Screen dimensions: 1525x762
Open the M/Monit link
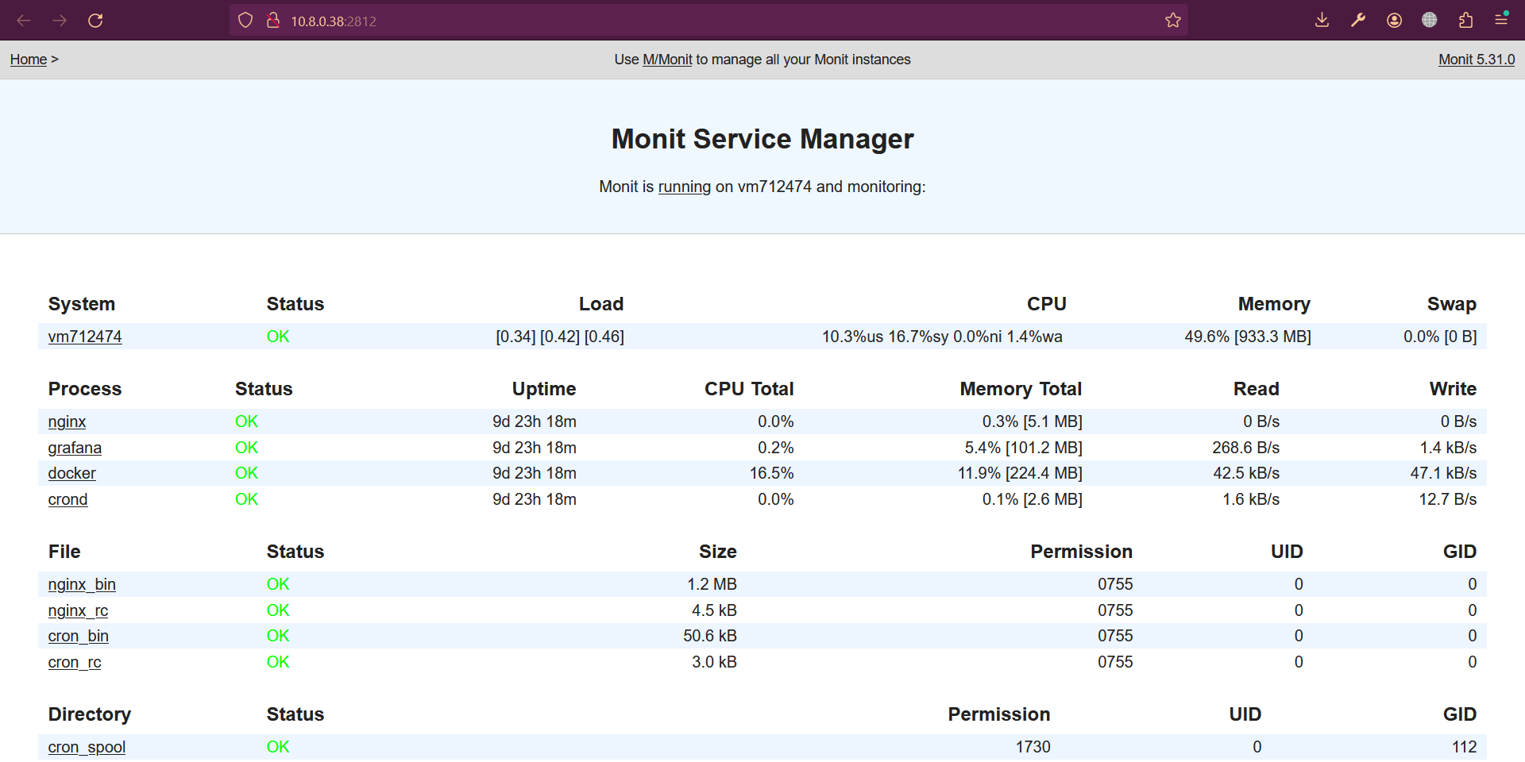(x=667, y=60)
